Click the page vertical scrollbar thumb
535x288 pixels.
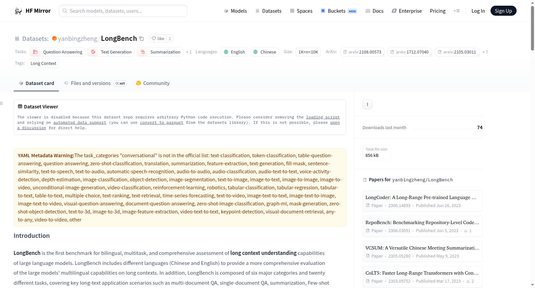coord(532,28)
